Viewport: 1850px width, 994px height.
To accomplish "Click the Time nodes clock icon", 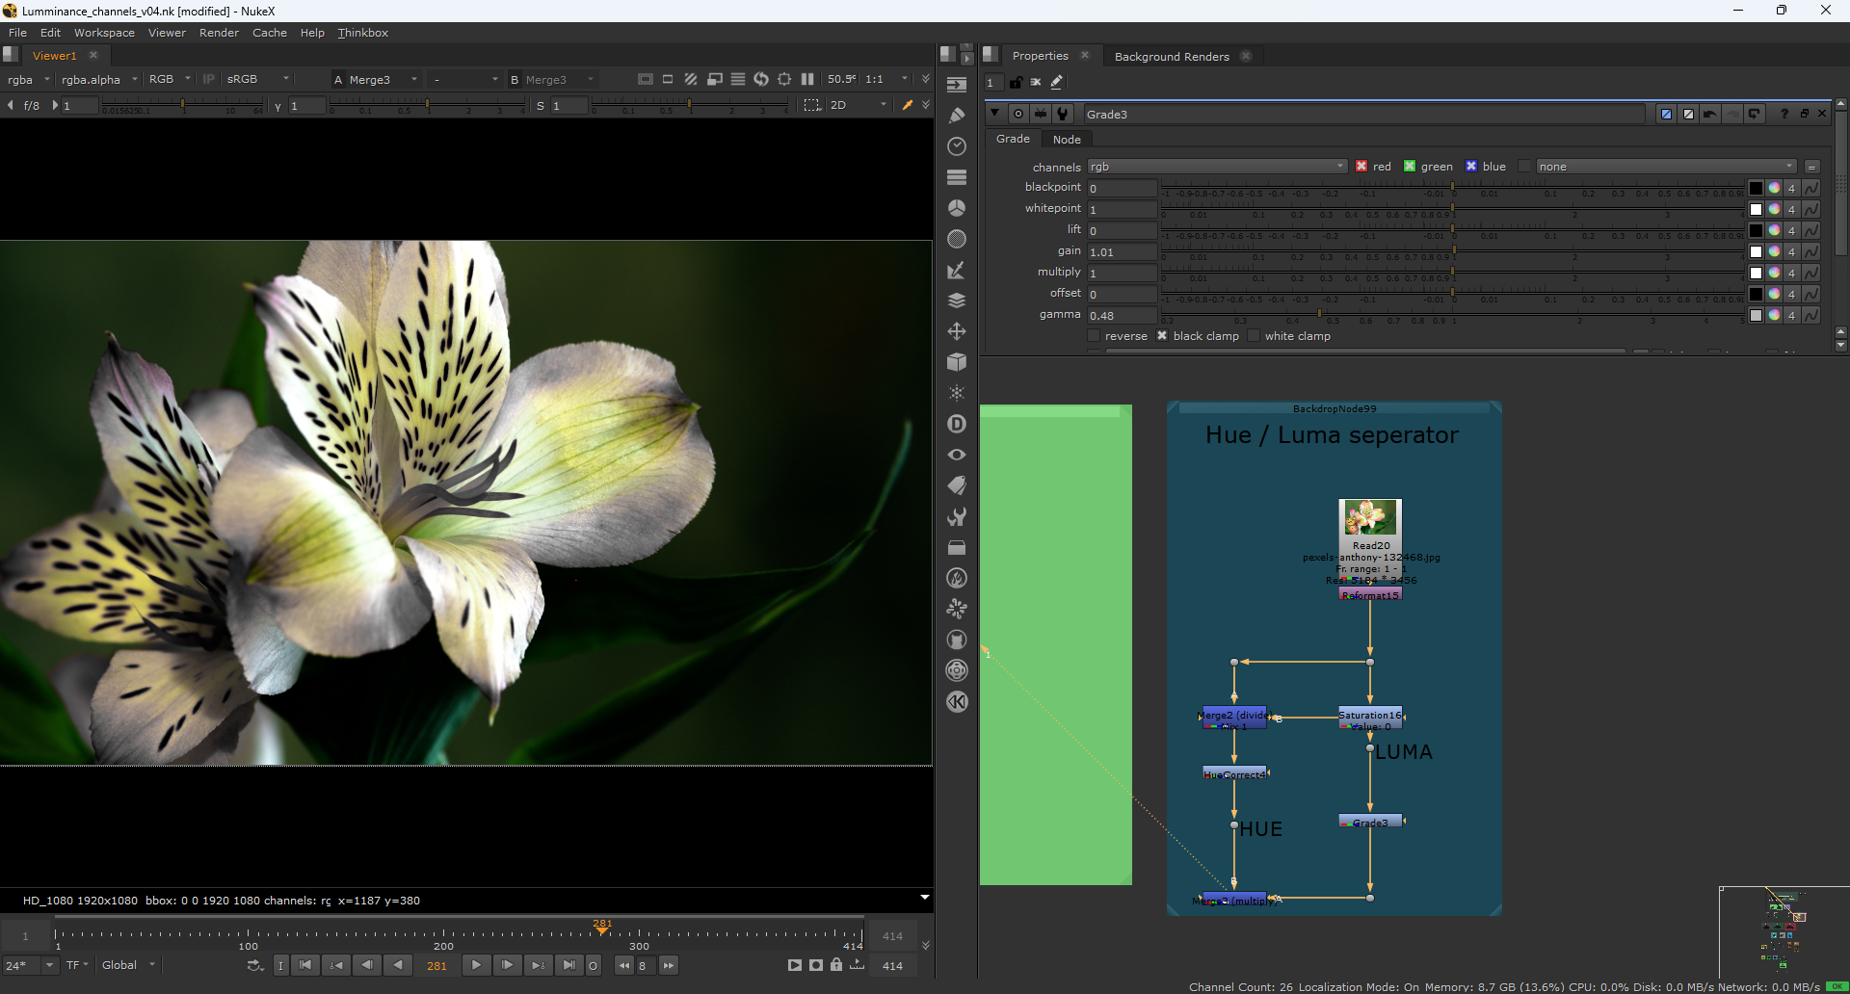I will (957, 146).
